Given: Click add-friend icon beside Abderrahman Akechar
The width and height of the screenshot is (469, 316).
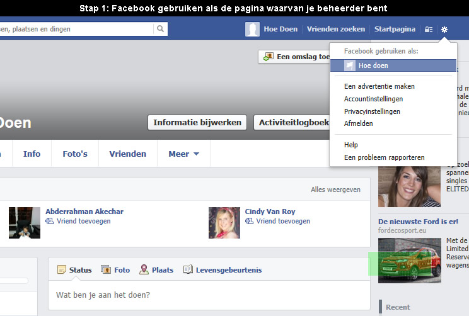Looking at the screenshot, I should pyautogui.click(x=49, y=221).
